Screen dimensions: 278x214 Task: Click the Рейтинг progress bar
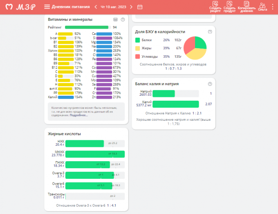click(87, 27)
